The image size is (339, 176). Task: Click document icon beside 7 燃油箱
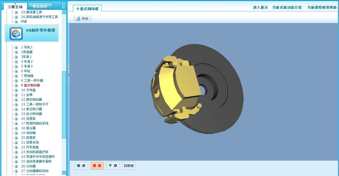pyautogui.click(x=16, y=76)
